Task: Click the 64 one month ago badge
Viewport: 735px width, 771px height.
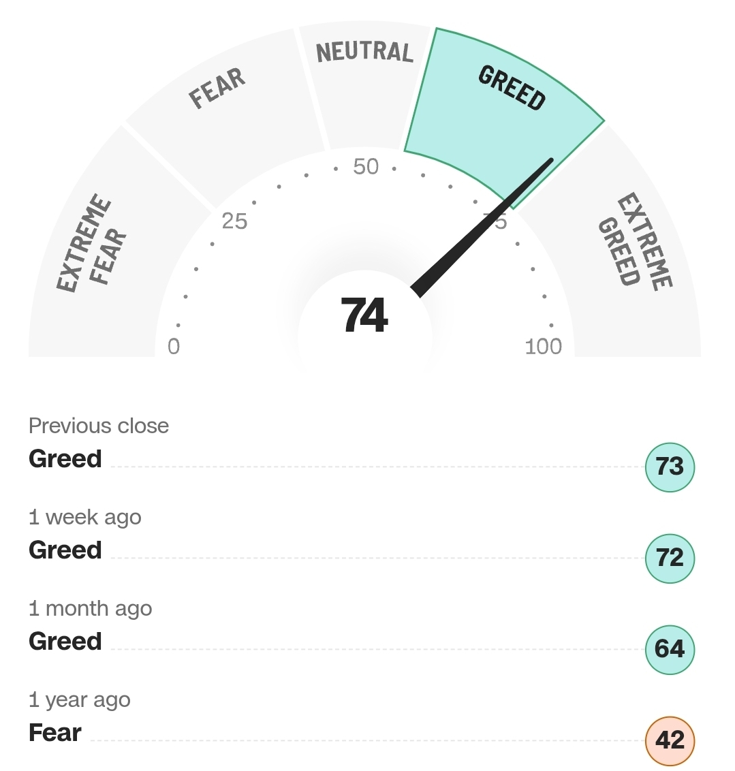Action: point(670,649)
